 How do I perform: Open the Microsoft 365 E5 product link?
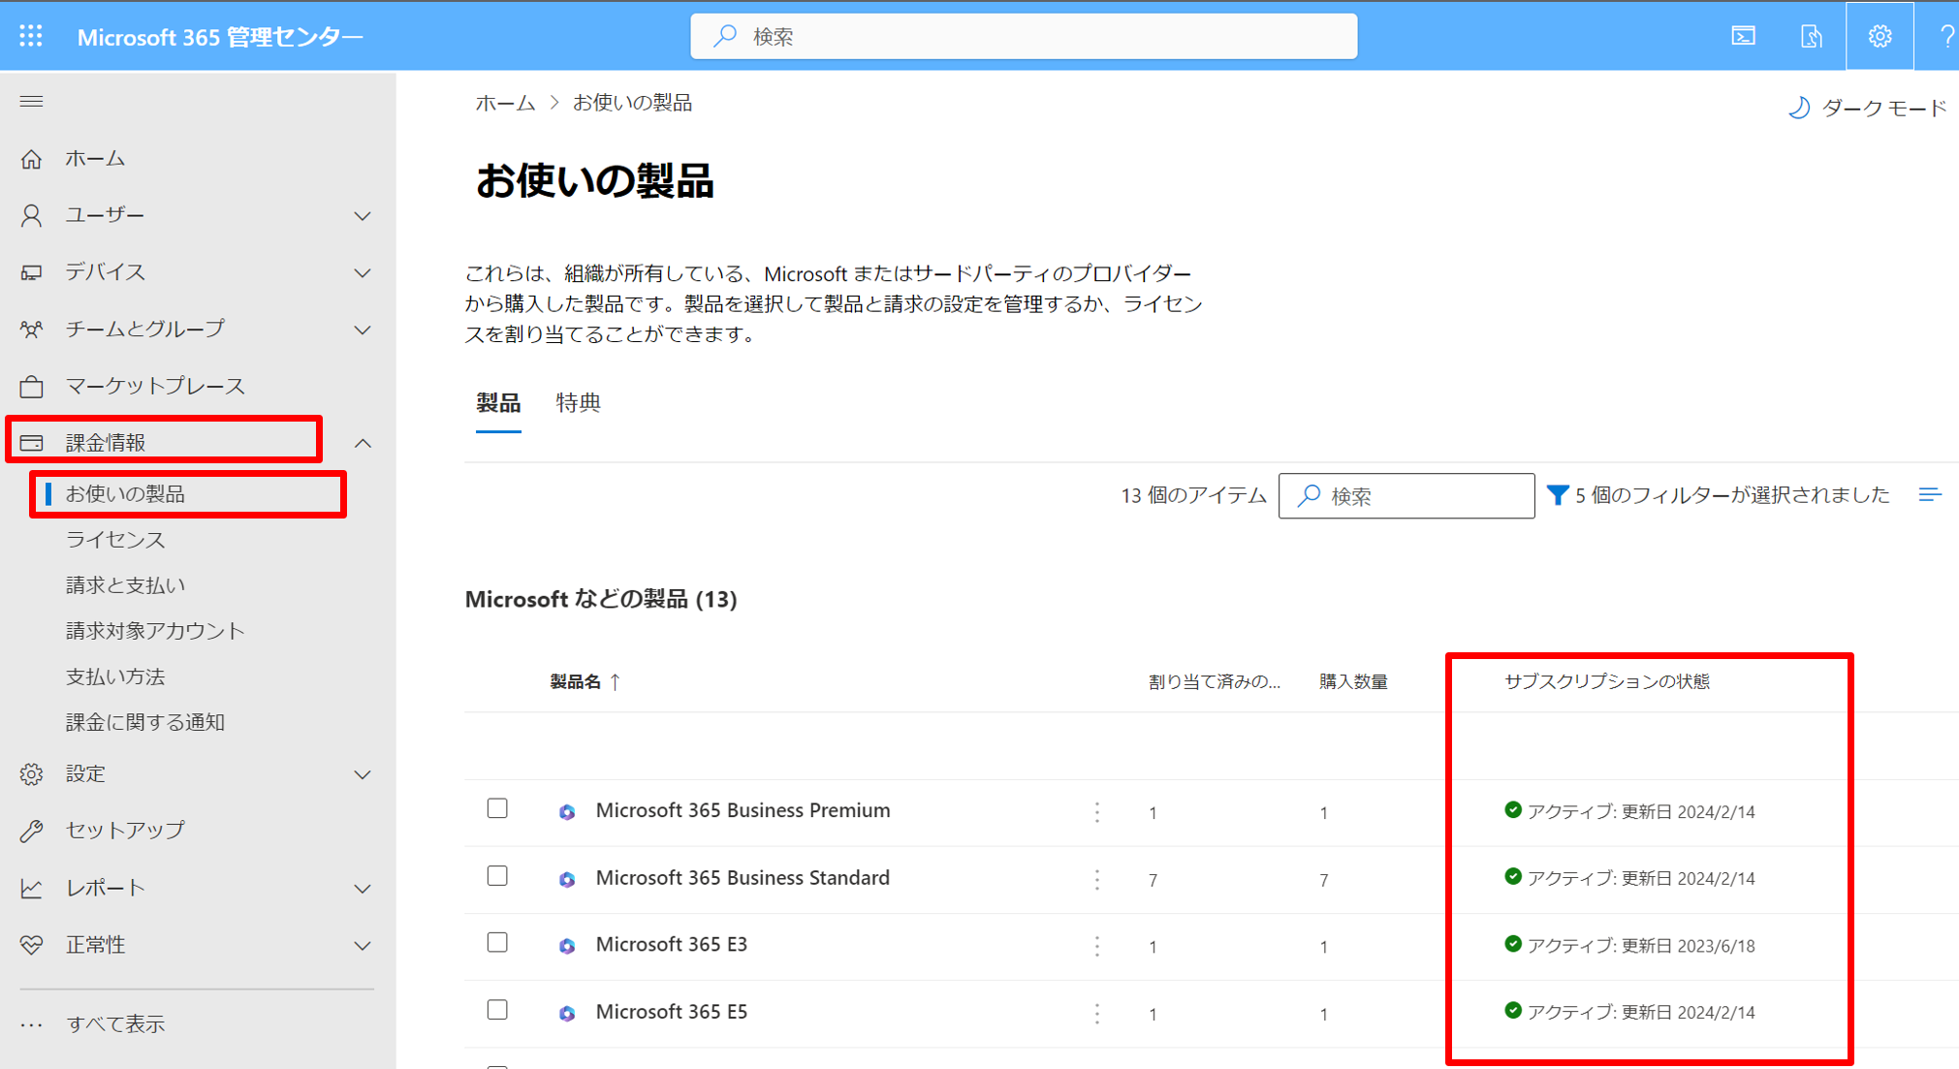[x=671, y=1012]
